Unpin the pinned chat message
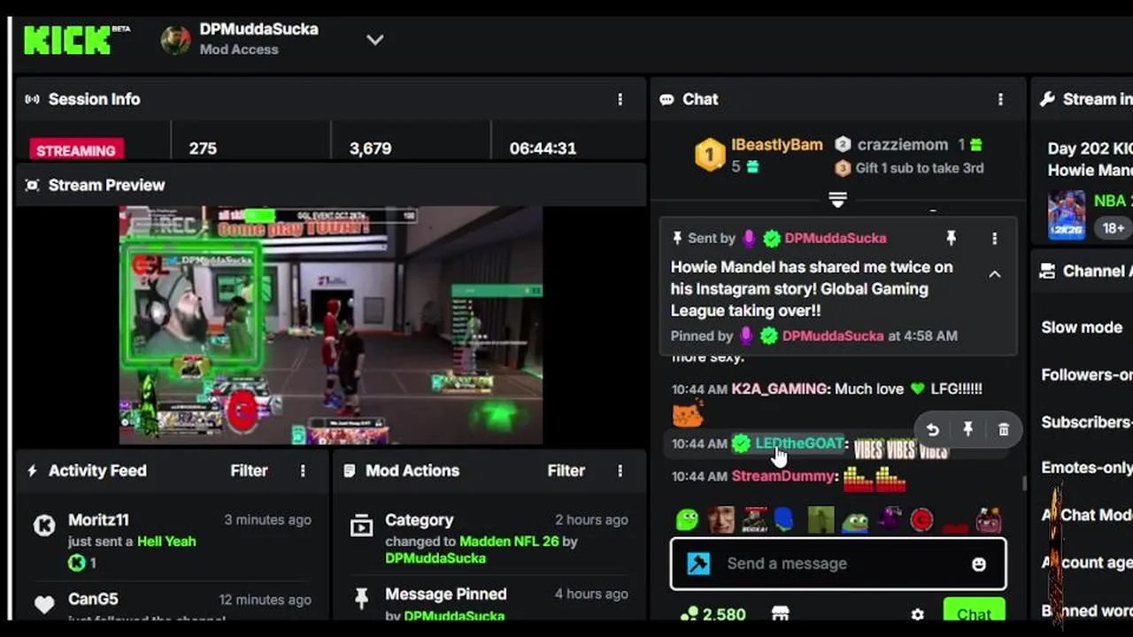This screenshot has height=637, width=1133. click(x=951, y=238)
